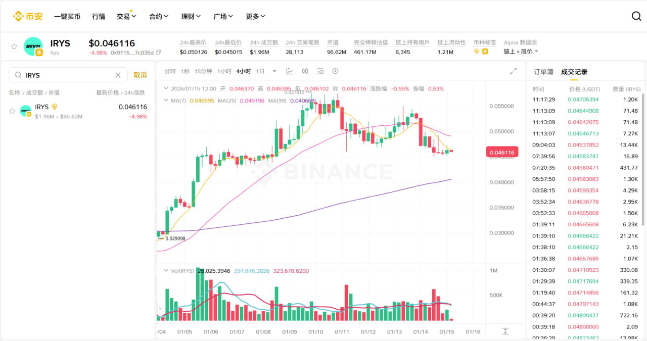Viewport: 647px width, 341px height.
Task: Go to 一键买币 page
Action: click(67, 16)
